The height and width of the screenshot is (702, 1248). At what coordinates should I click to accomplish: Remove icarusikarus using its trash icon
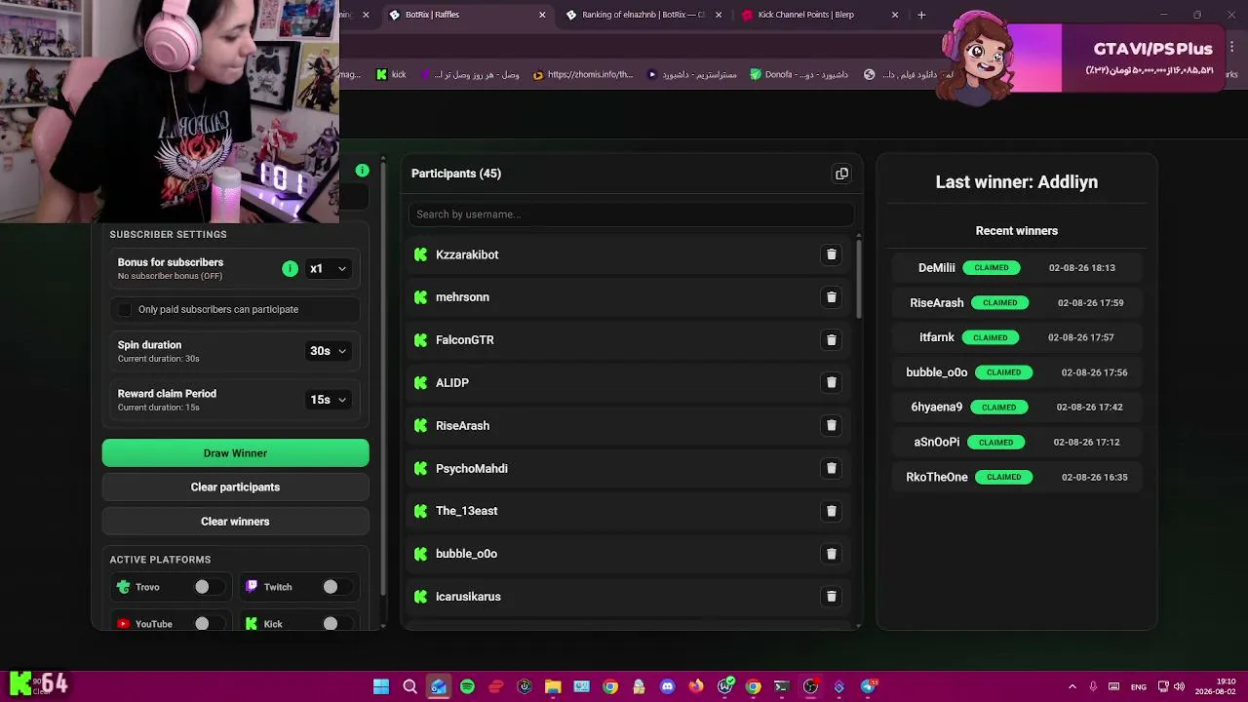[831, 597]
